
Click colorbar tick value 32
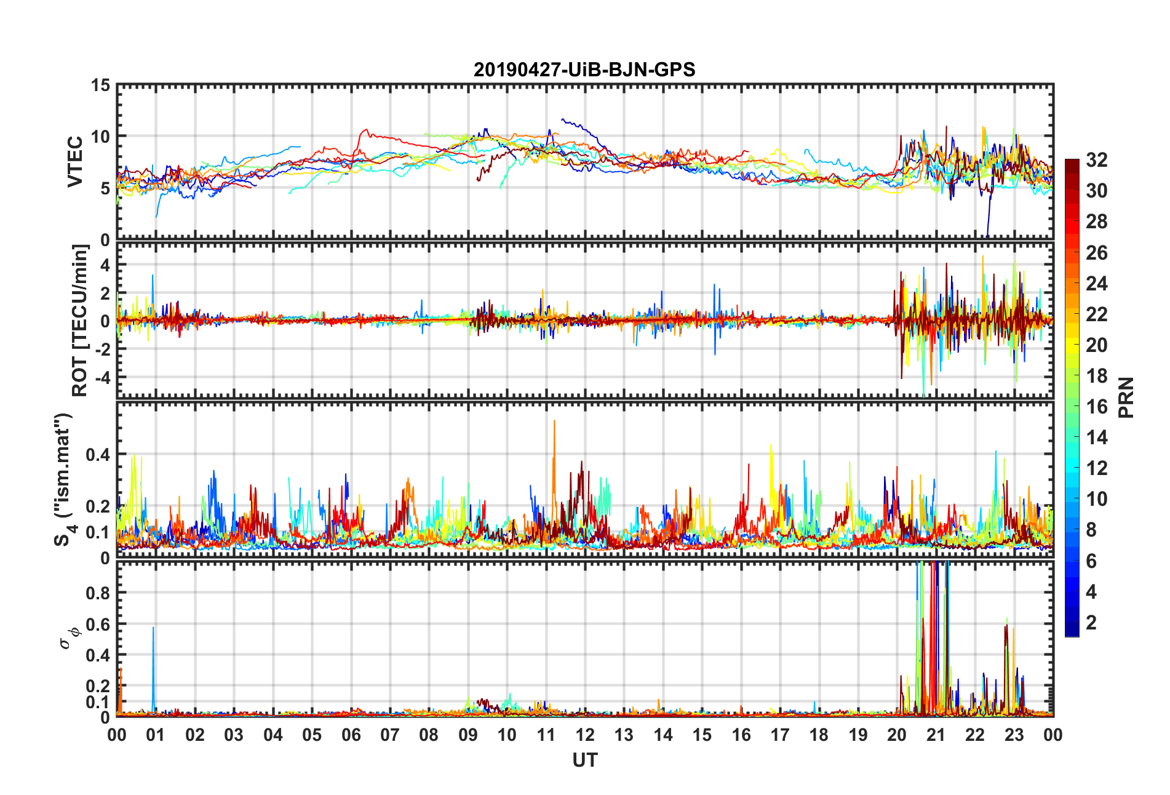pos(1096,160)
